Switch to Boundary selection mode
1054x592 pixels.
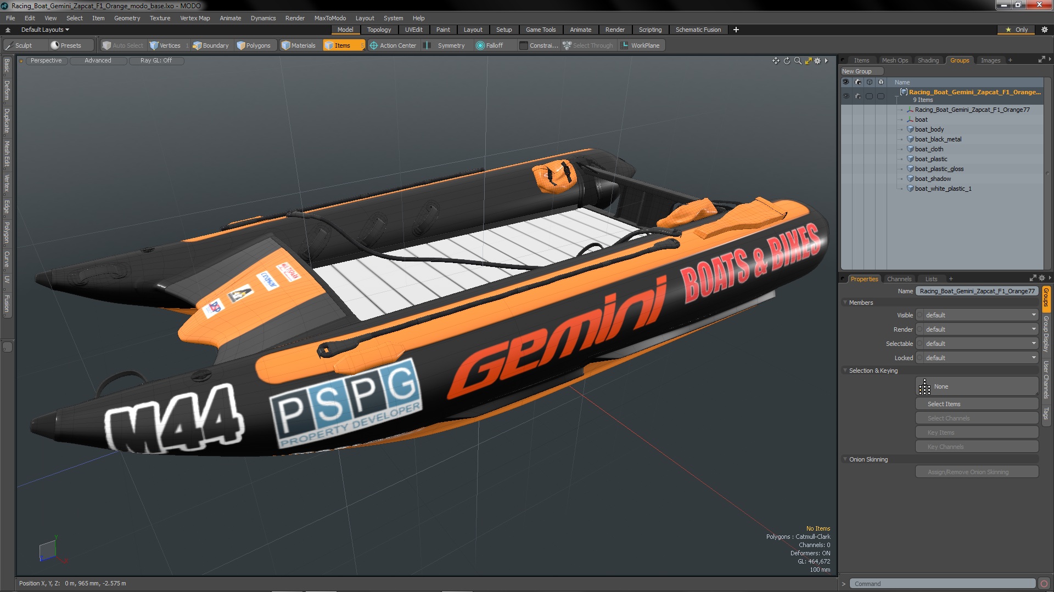coord(211,45)
